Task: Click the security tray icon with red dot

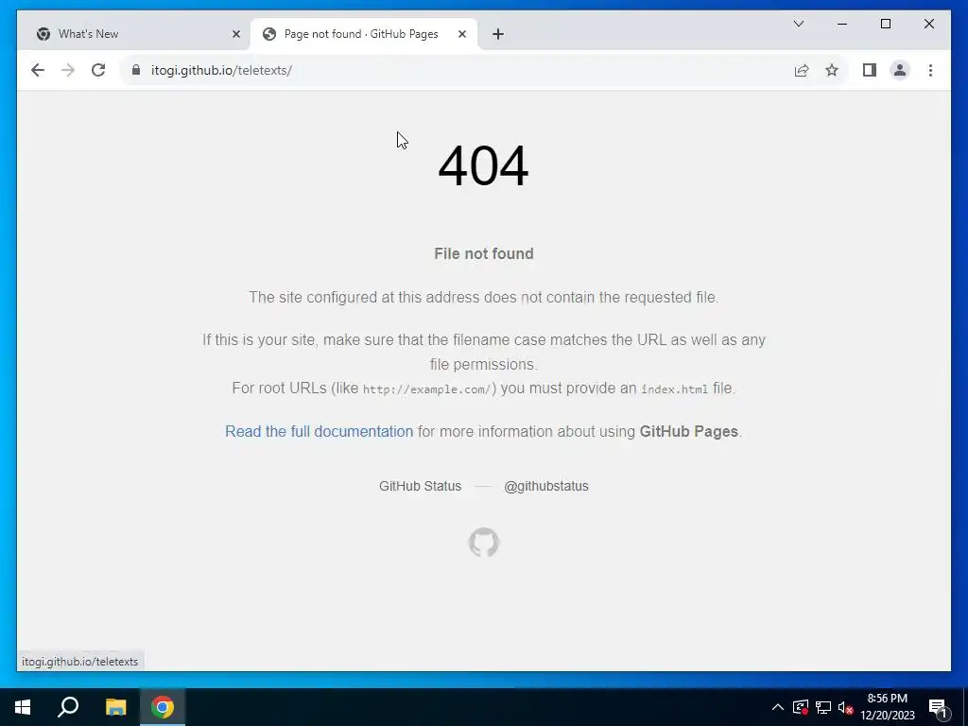Action: pyautogui.click(x=801, y=707)
